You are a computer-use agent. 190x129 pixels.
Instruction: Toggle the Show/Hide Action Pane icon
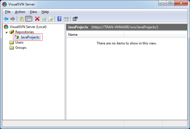click(66, 19)
